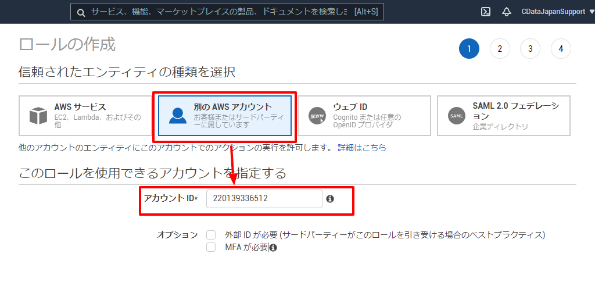This screenshot has height=307, width=595.
Task: Click the www Web ID globe icon
Action: (317, 116)
